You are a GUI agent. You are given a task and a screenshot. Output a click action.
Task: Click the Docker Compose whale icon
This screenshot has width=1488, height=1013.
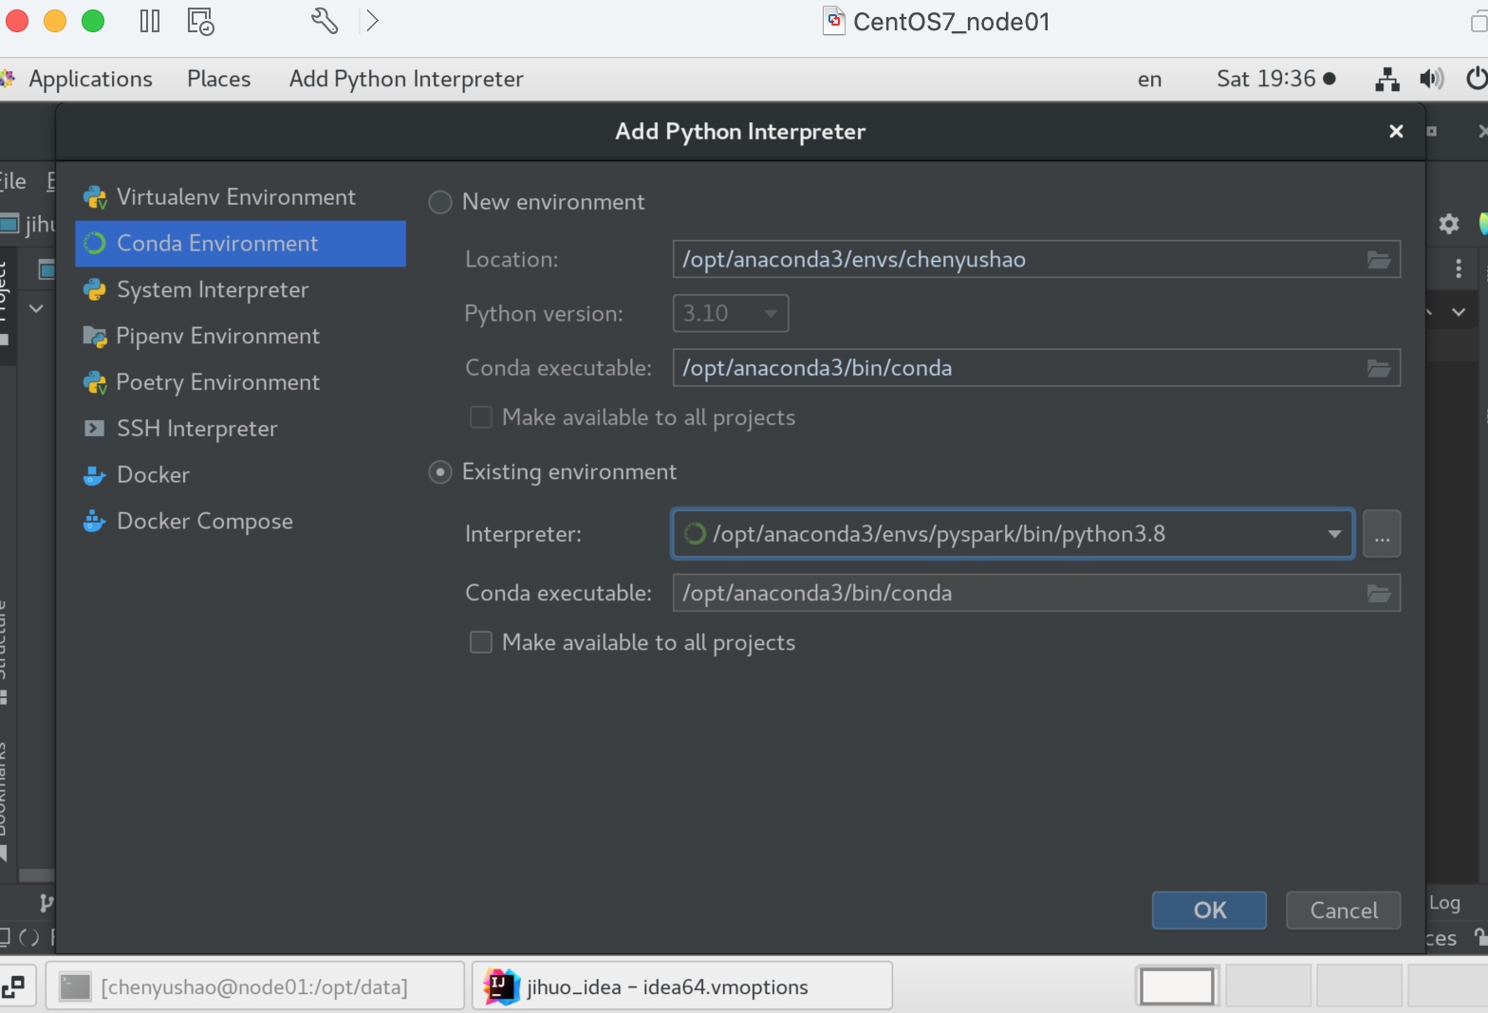pyautogui.click(x=94, y=521)
